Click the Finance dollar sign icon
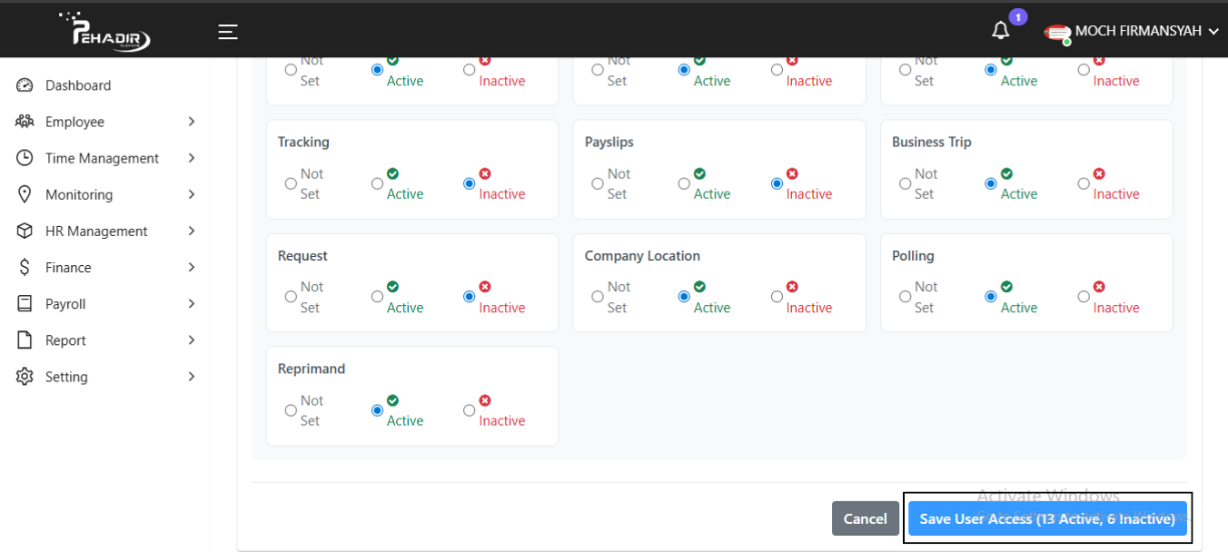1228x552 pixels. 25,267
